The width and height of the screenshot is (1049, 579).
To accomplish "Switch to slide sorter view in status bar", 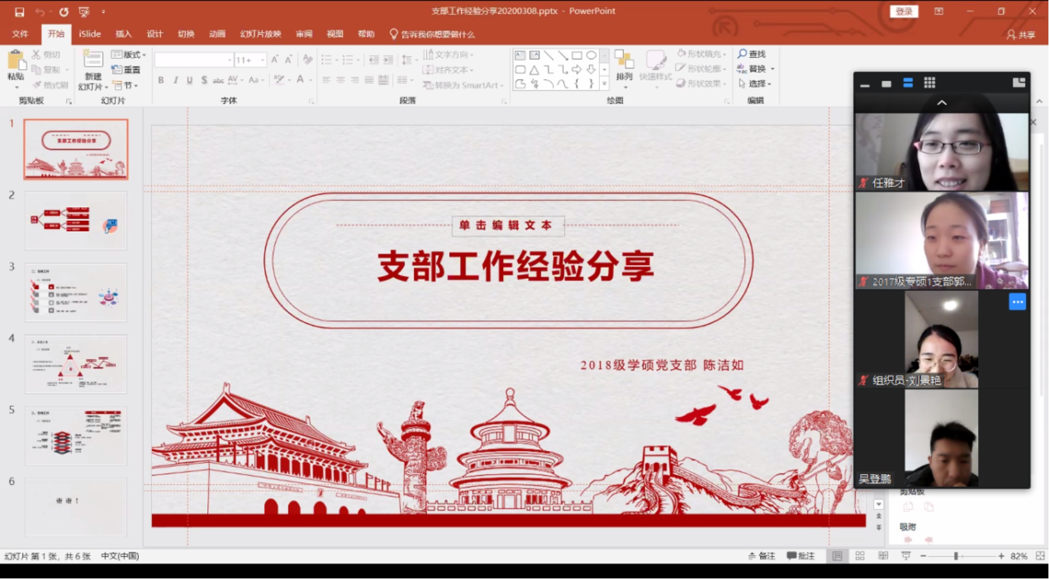I will click(860, 556).
